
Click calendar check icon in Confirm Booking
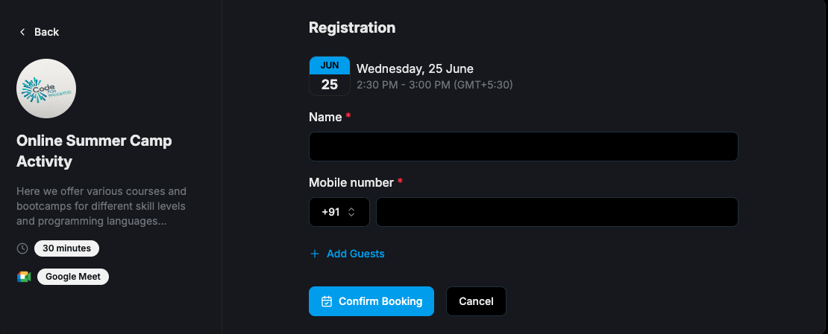[326, 301]
